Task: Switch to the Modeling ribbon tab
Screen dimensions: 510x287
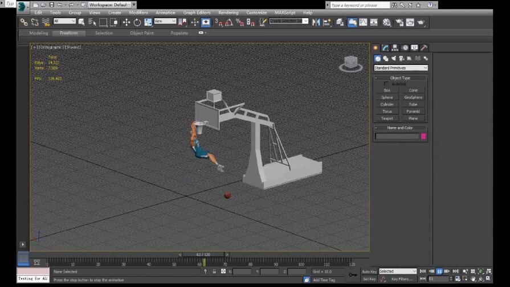Action: coord(38,33)
